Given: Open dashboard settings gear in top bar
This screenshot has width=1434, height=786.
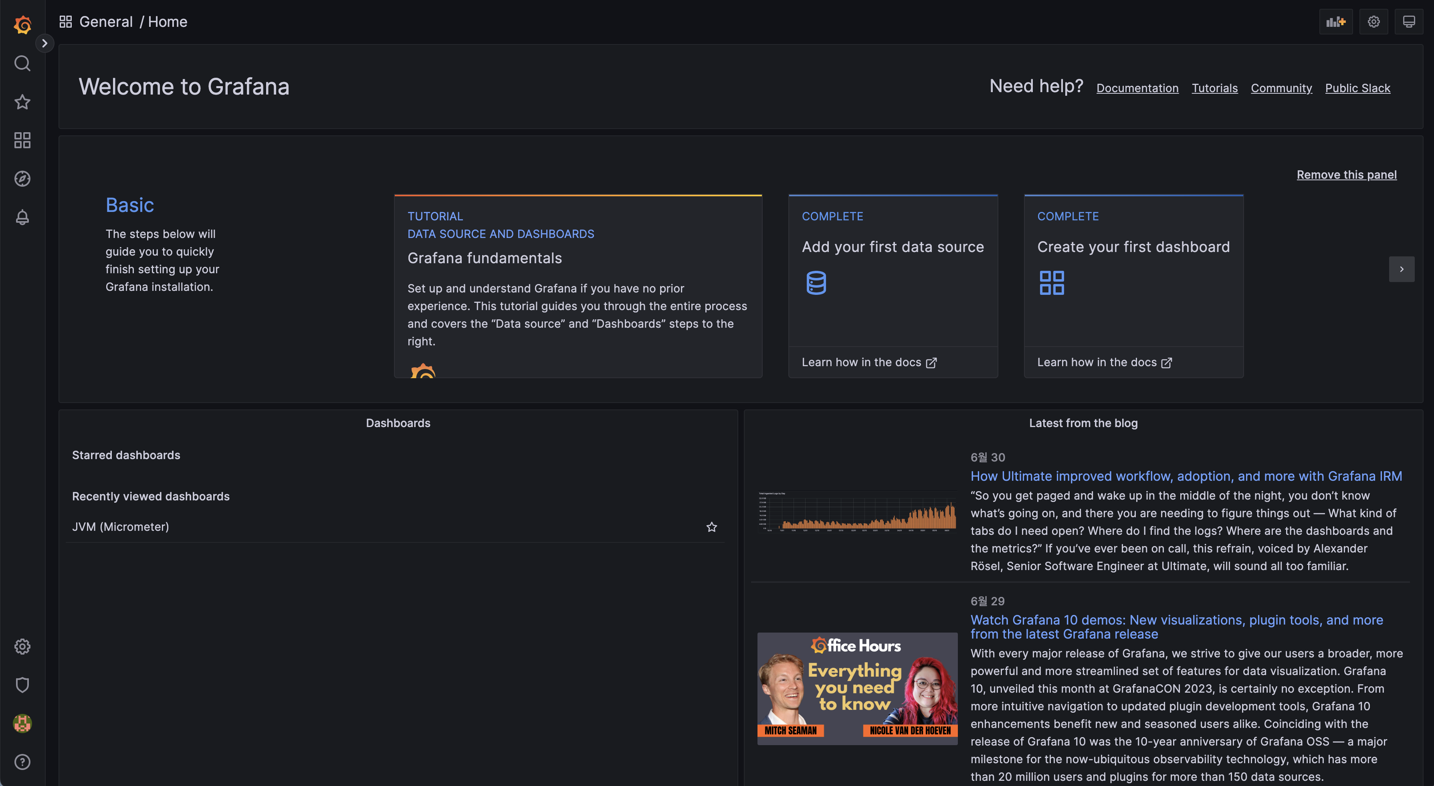Looking at the screenshot, I should (1373, 22).
